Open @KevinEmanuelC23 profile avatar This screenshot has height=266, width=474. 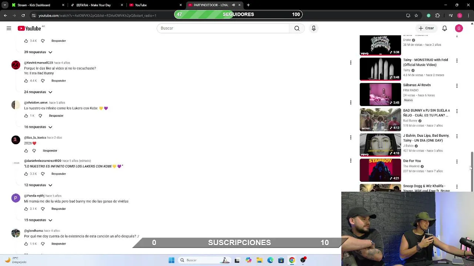[16, 65]
